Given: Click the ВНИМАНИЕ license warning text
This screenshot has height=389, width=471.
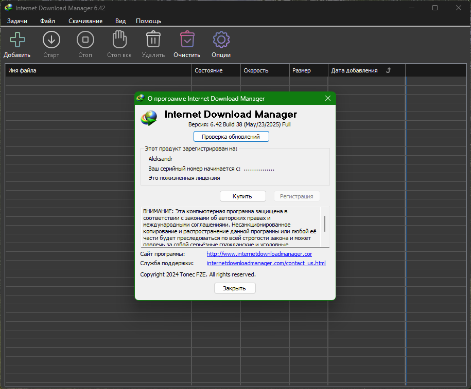Looking at the screenshot, I should (230, 227).
